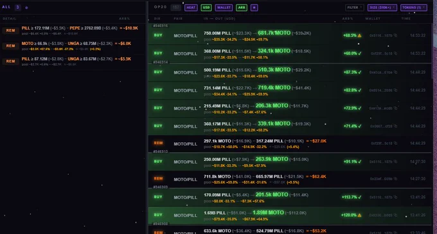The height and width of the screenshot is (234, 437).
Task: Click the block label #946513
Action: point(161,151)
